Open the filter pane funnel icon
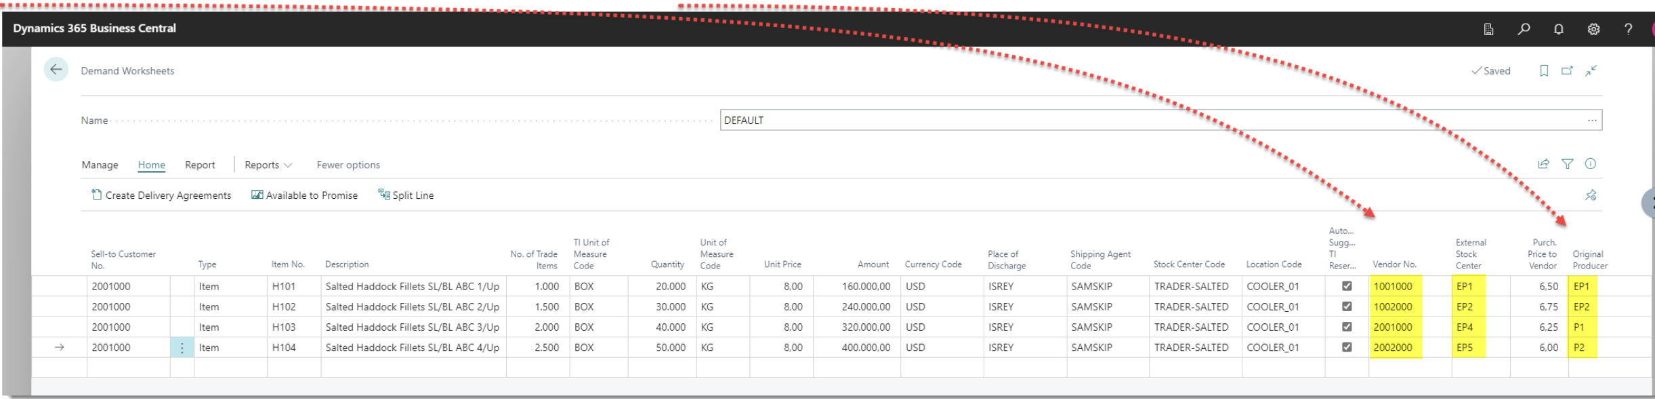Viewport: 1655px width, 399px height. pyautogui.click(x=1567, y=164)
